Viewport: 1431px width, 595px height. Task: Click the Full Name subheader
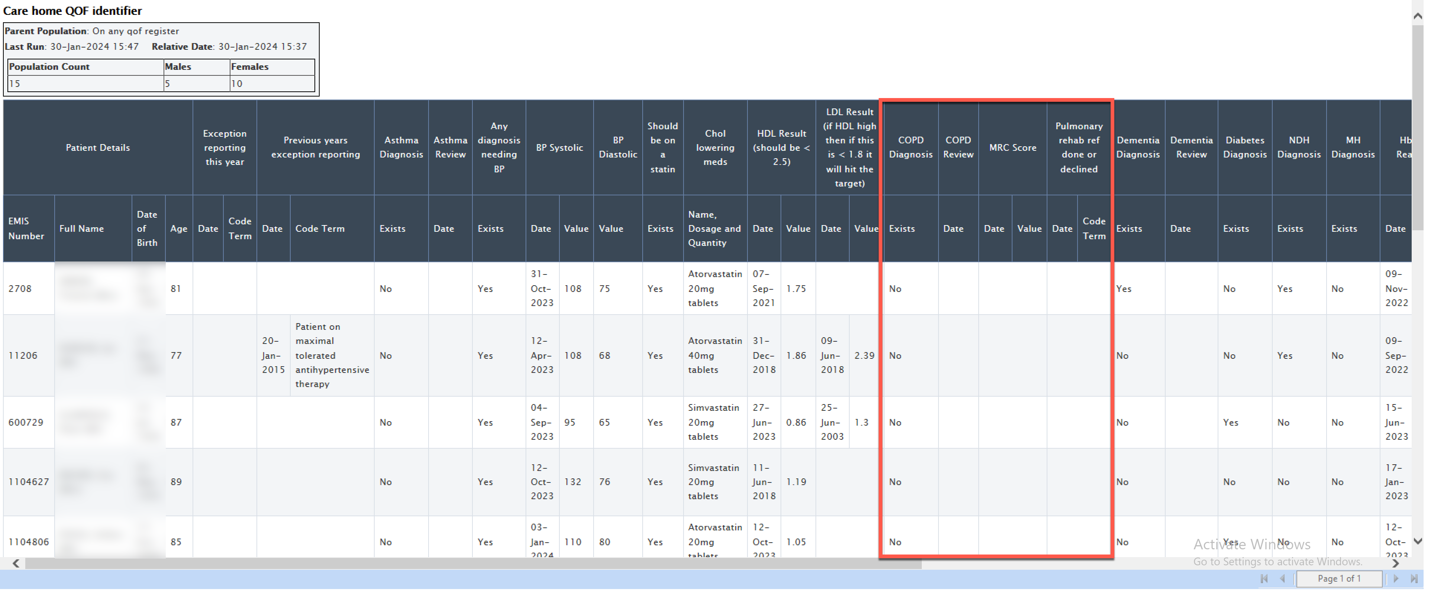tap(93, 228)
